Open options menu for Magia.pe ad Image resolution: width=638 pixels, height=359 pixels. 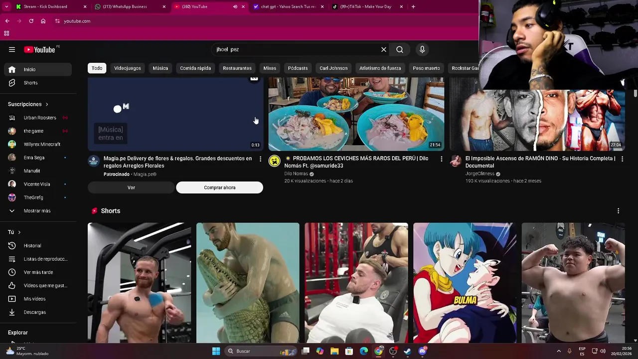[x=260, y=159]
